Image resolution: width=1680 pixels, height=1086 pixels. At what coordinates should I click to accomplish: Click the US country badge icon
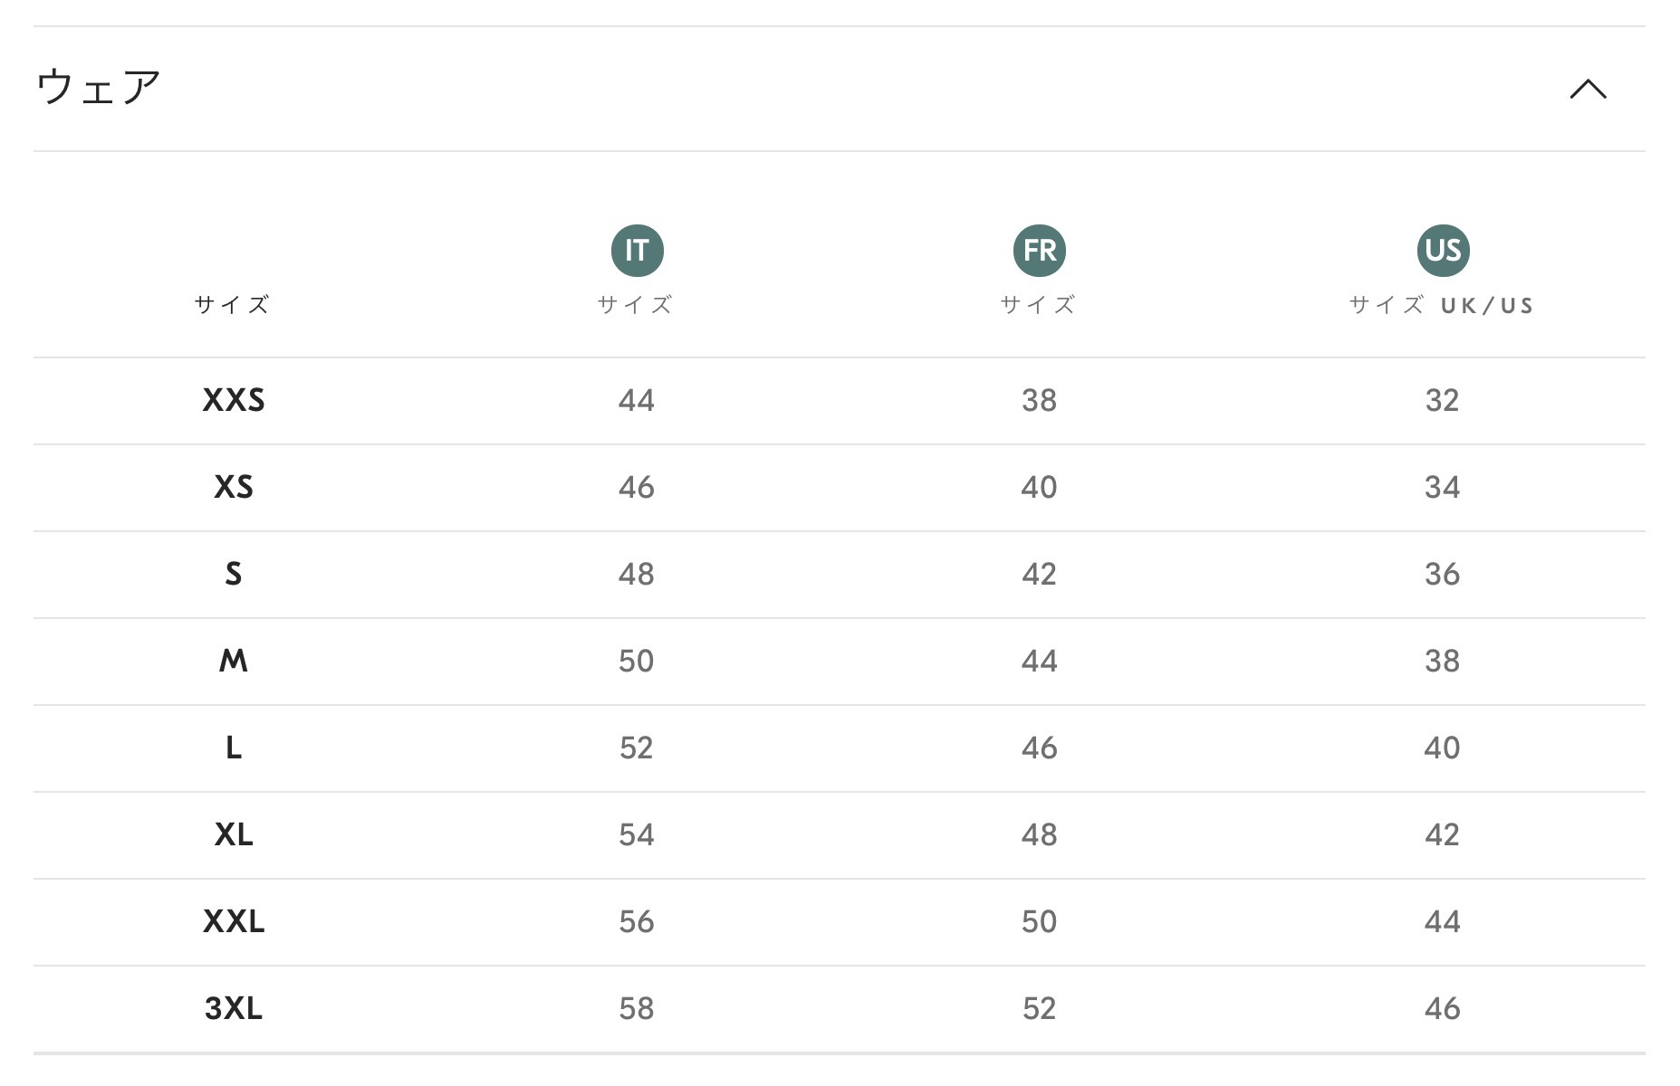pyautogui.click(x=1443, y=251)
